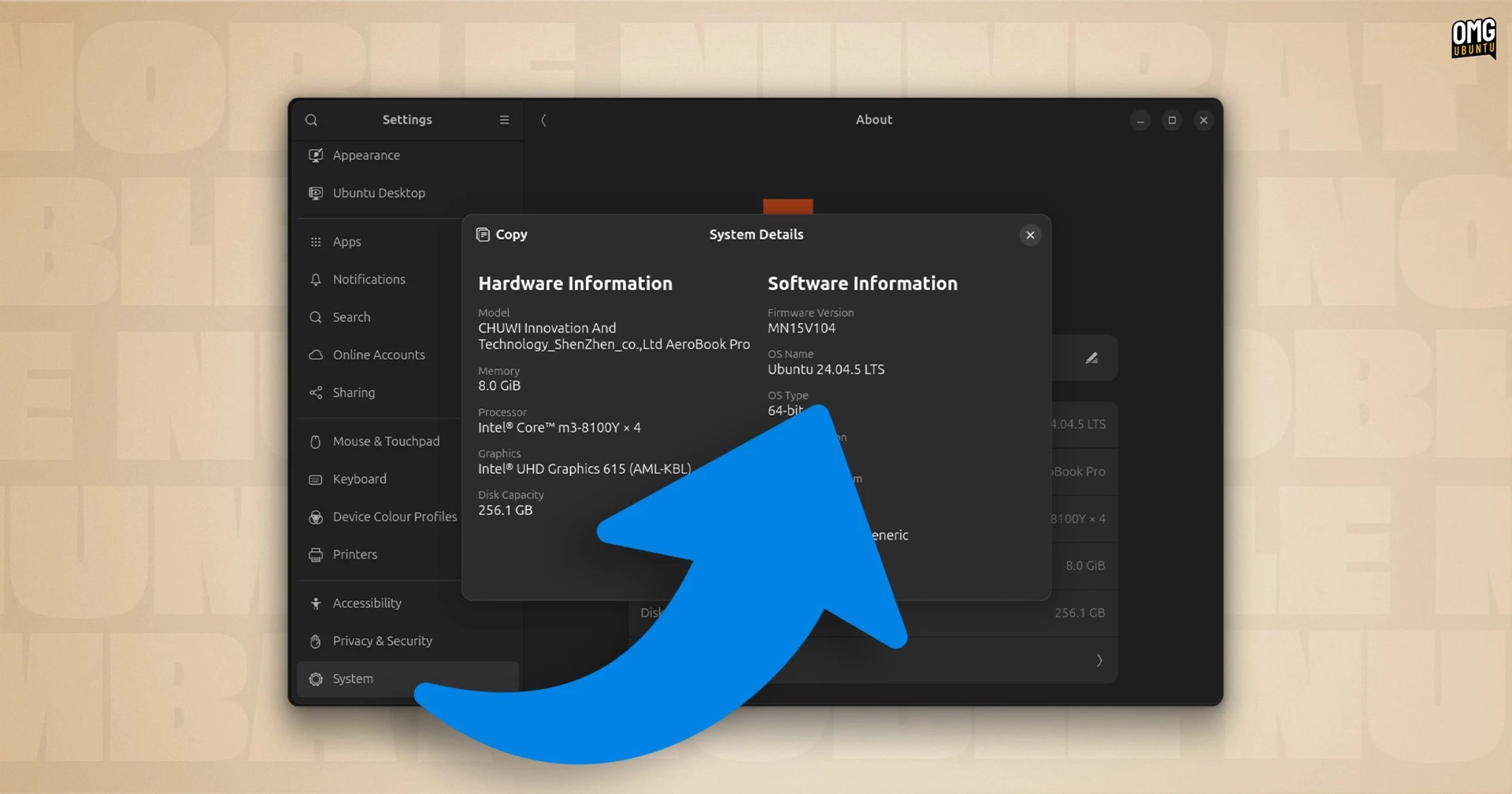Click the Accessibility figure icon
This screenshot has height=794, width=1512.
tap(316, 604)
